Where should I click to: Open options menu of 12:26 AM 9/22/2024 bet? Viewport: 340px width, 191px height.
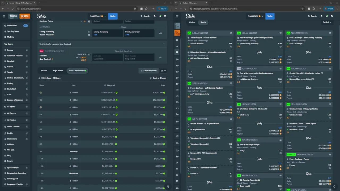330,33
